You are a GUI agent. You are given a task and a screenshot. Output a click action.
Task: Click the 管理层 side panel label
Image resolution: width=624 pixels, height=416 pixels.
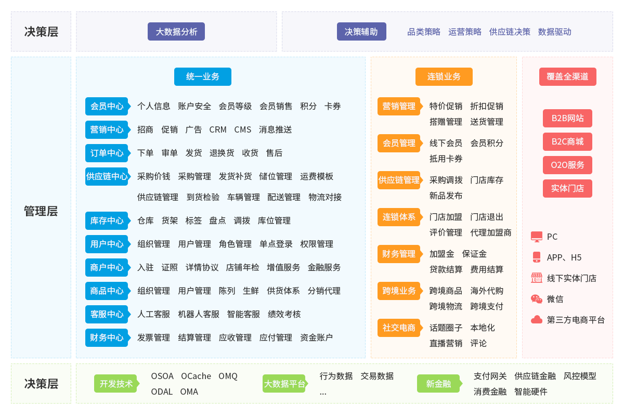[41, 211]
